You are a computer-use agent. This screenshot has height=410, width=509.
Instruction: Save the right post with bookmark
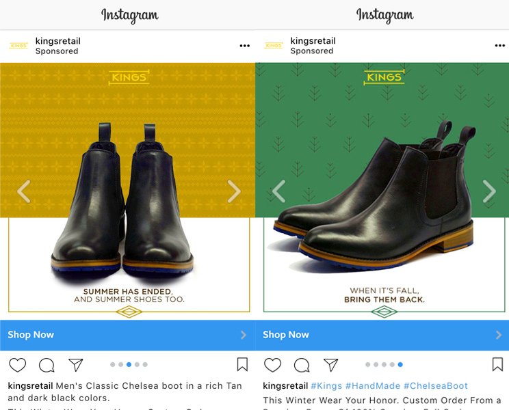coord(497,364)
